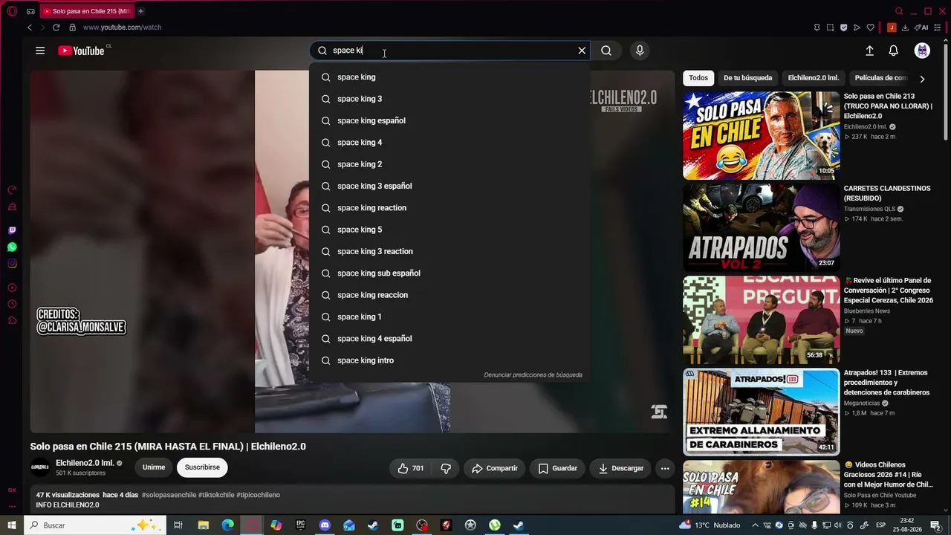Open the Opera GX menu logo
Image resolution: width=951 pixels, height=535 pixels.
12,11
